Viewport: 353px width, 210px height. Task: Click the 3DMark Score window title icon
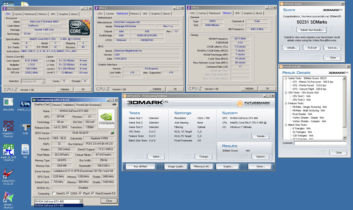pos(281,4)
